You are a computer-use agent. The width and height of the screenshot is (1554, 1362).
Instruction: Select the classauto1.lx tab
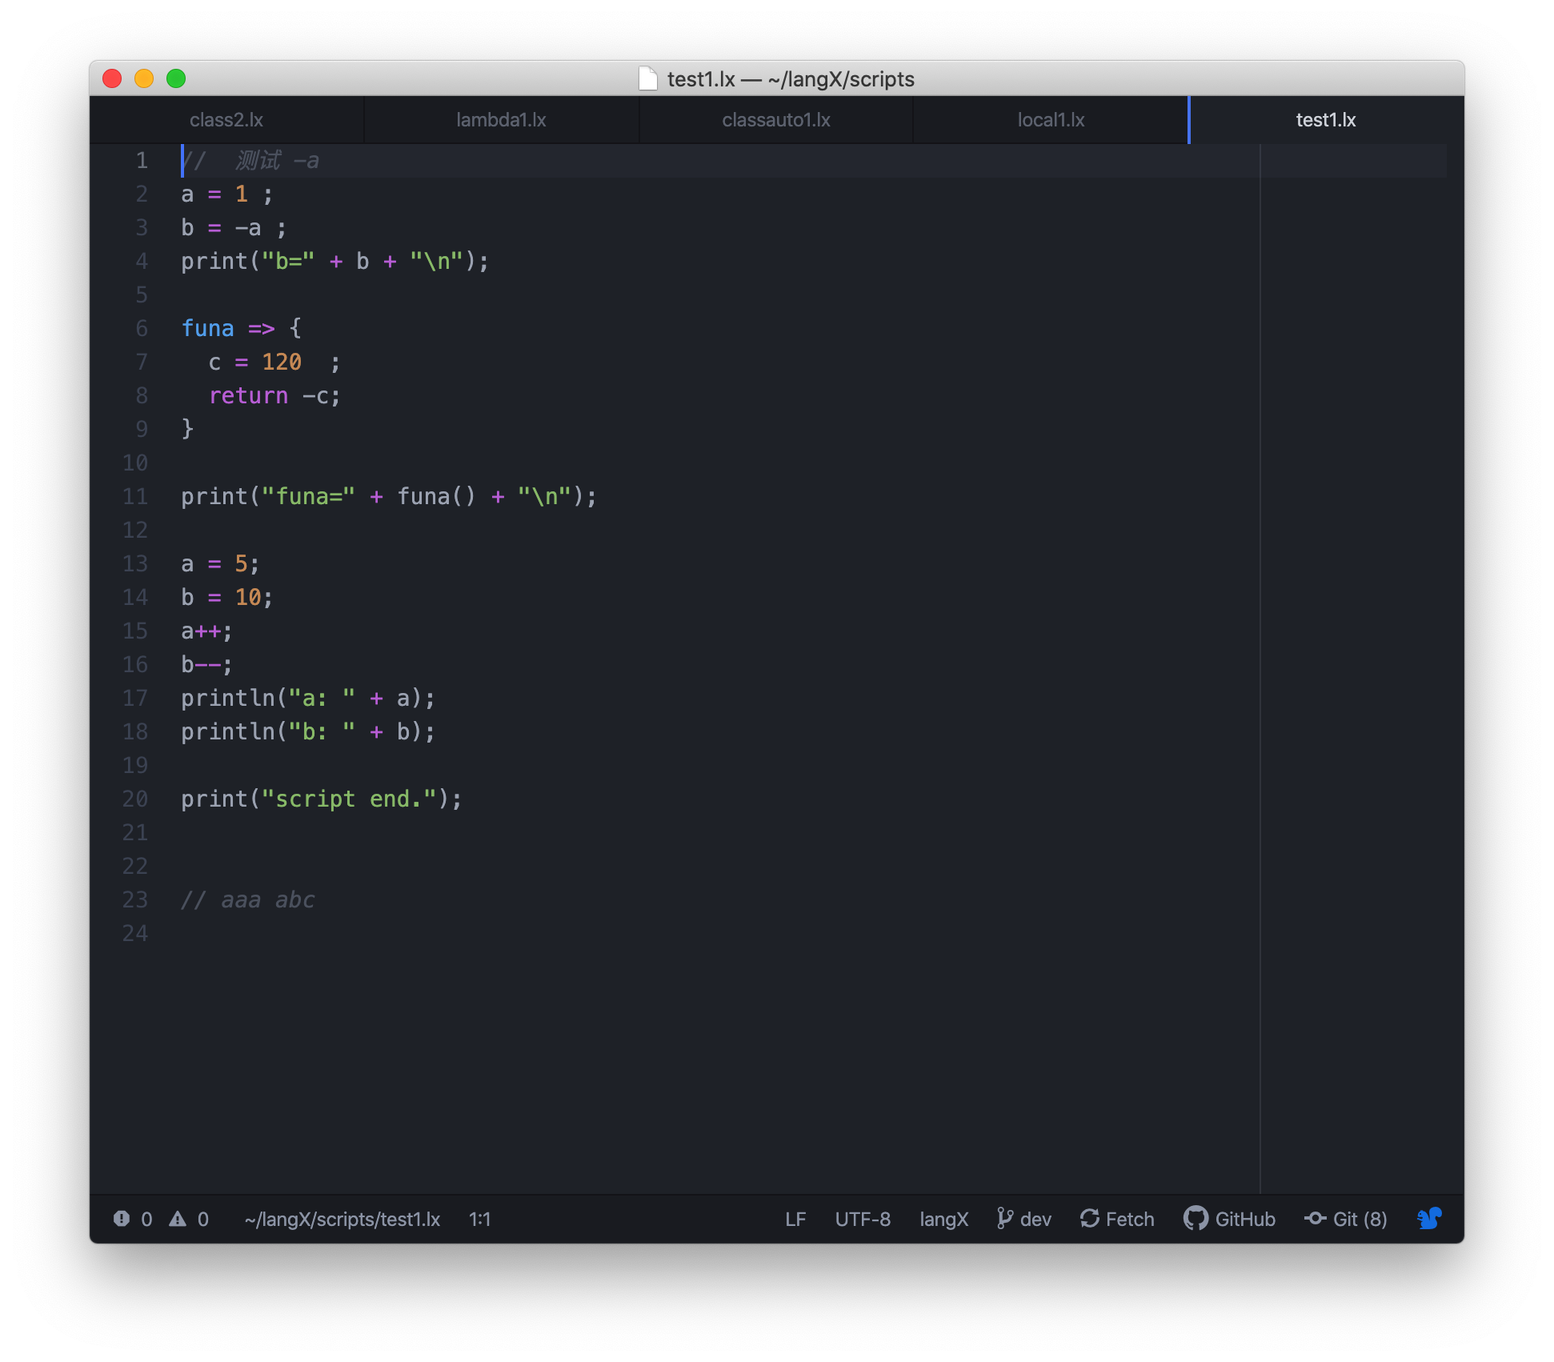click(775, 120)
